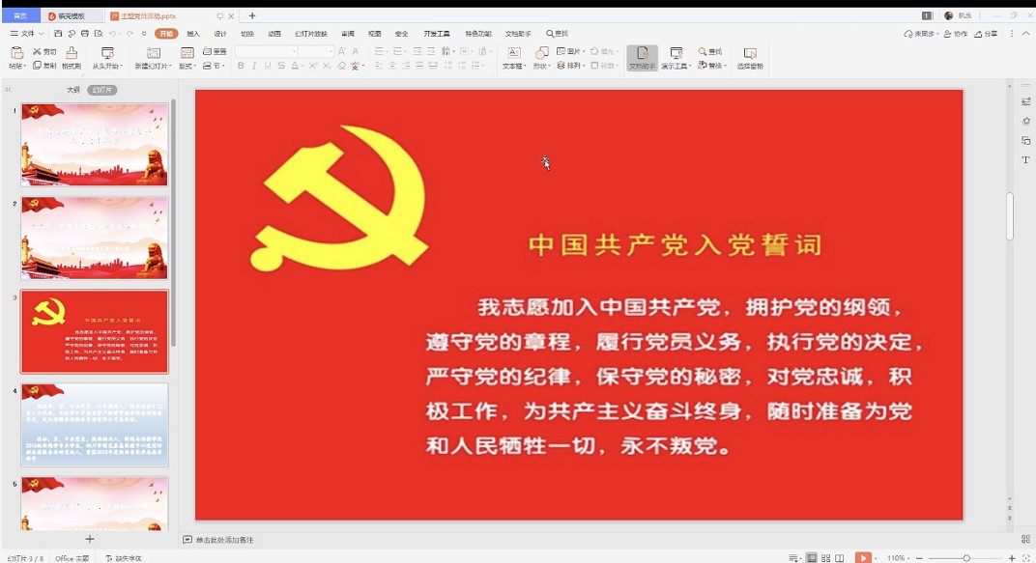Open the Animation (动画) ribbon tab
Screen dimensions: 1036x563
274,33
